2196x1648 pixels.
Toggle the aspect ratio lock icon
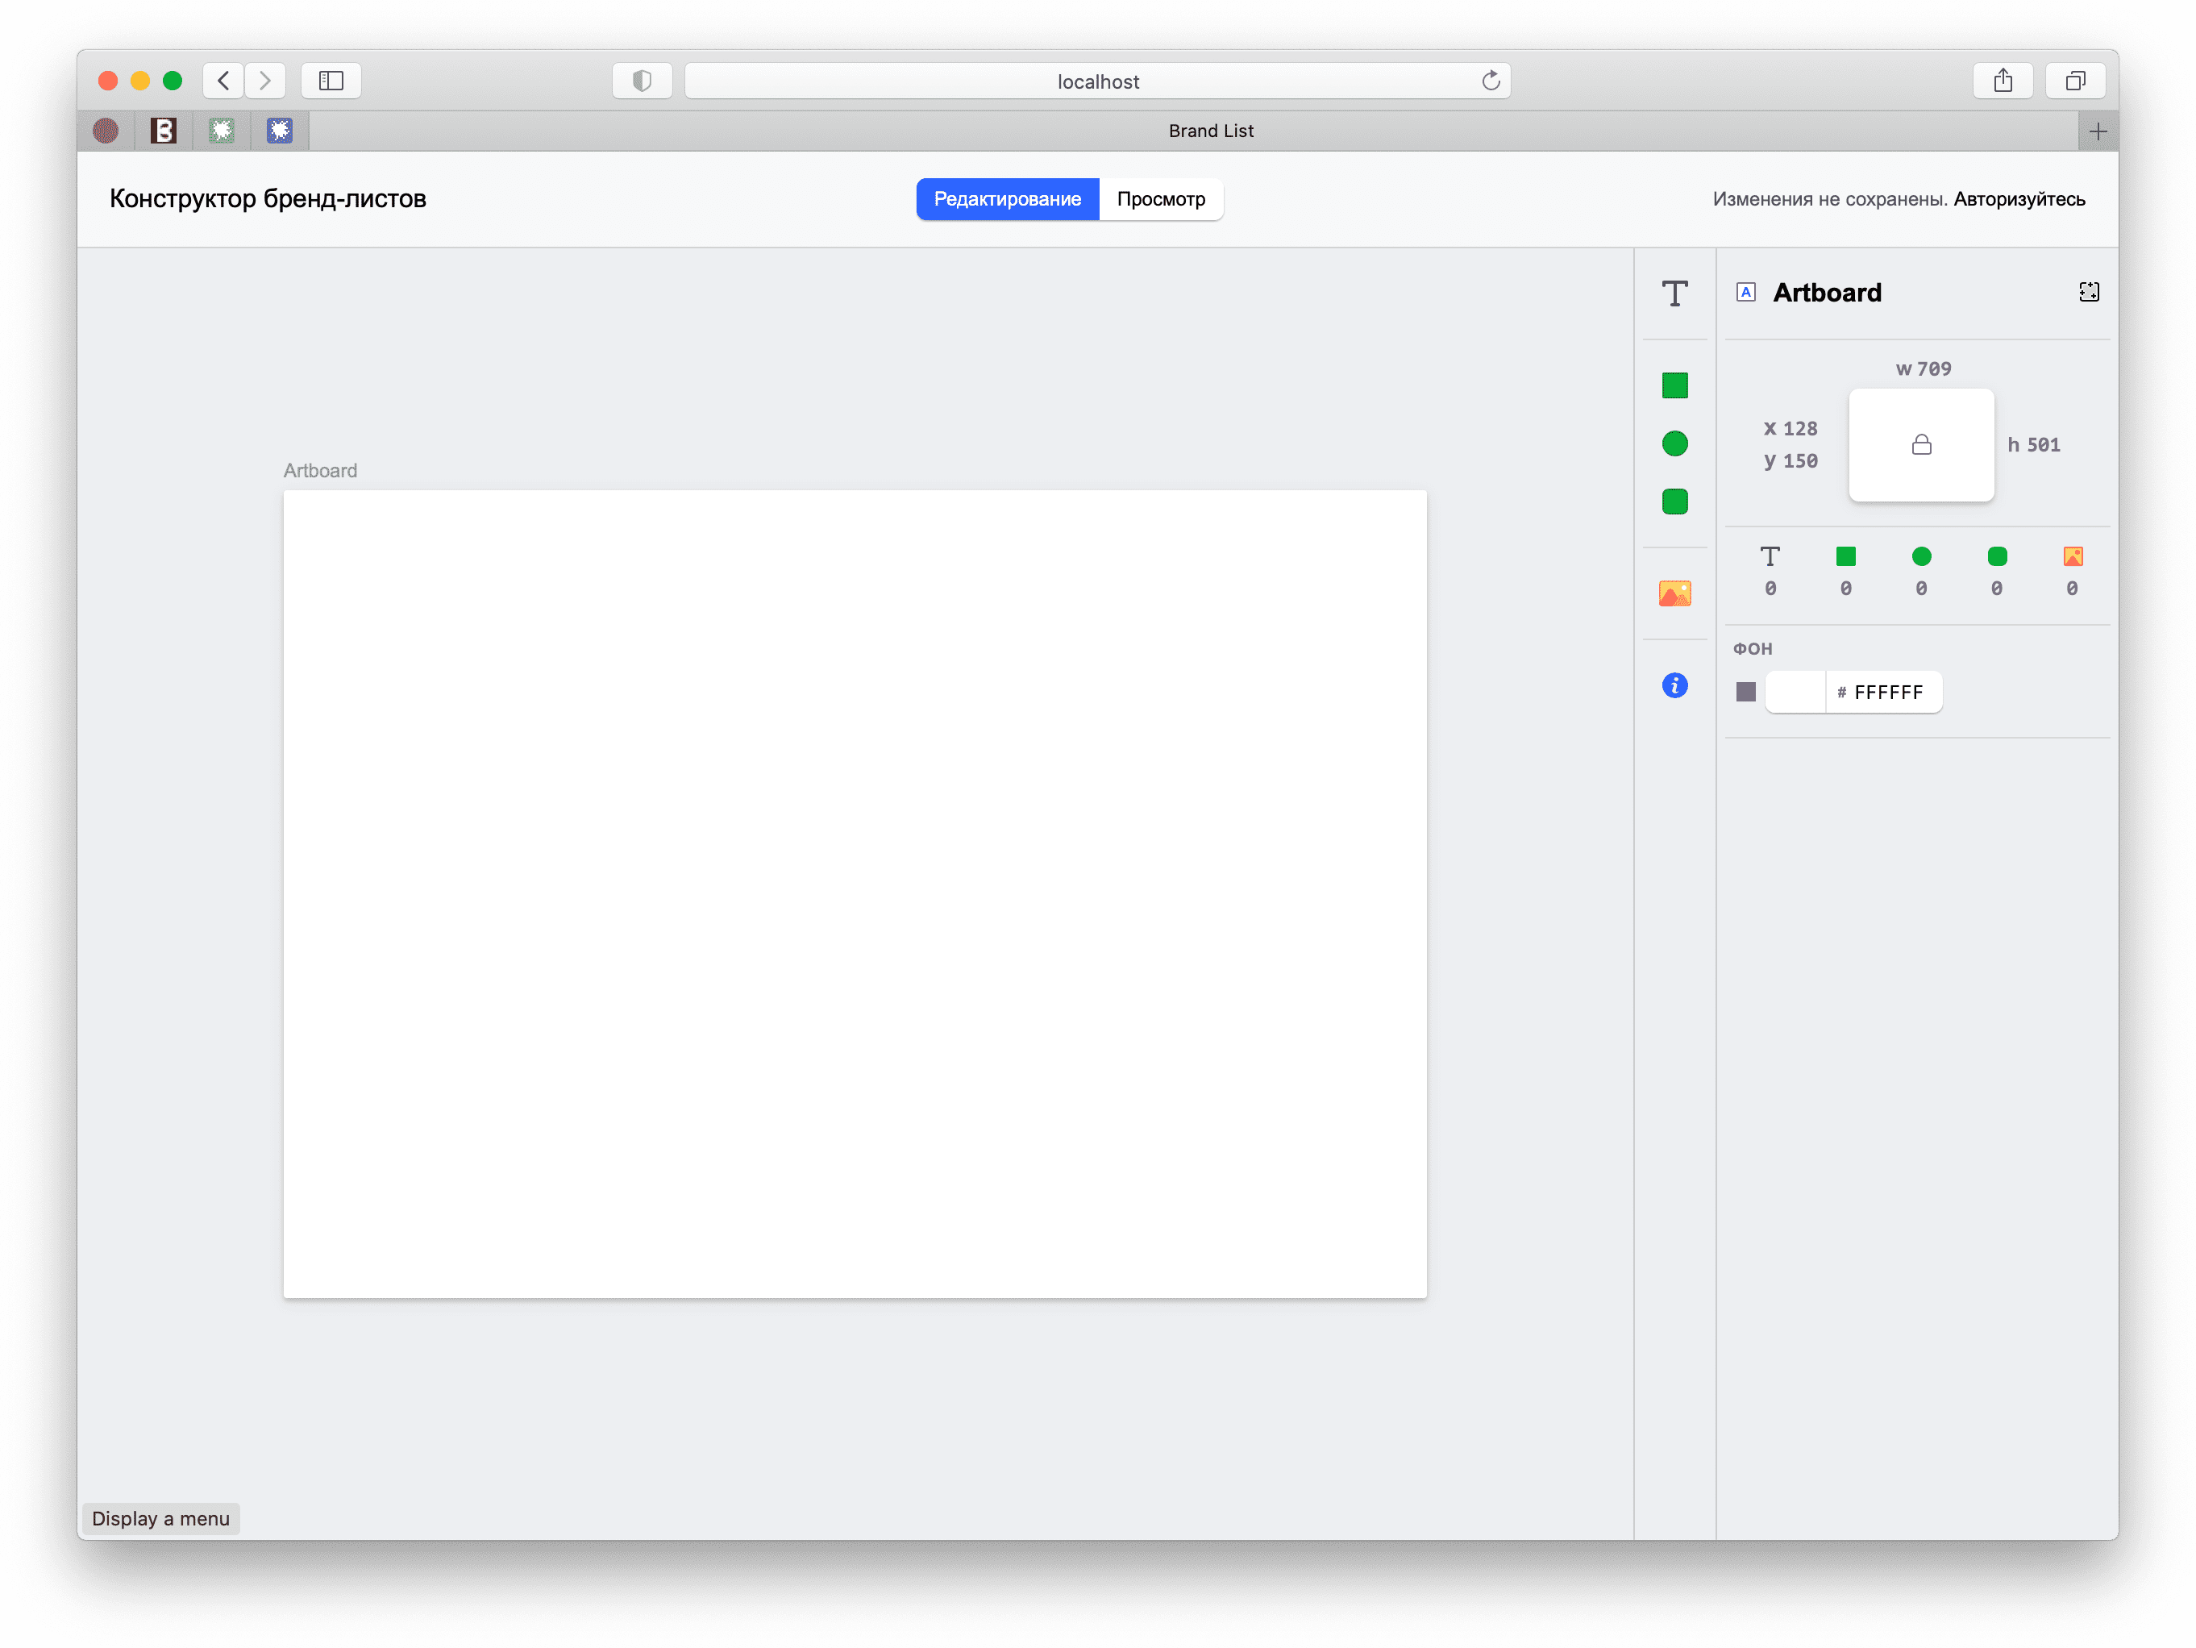coord(1921,445)
